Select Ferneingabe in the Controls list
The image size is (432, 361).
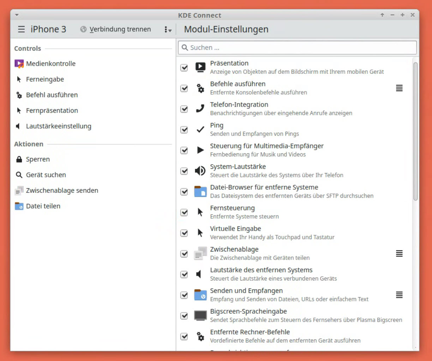point(45,79)
